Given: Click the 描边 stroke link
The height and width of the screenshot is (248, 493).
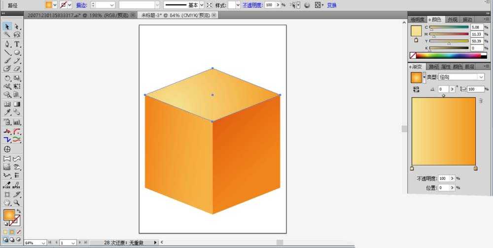Looking at the screenshot, I should (81, 5).
